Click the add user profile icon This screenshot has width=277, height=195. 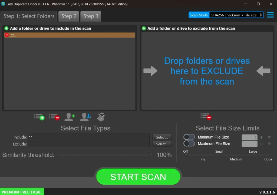click(70, 117)
